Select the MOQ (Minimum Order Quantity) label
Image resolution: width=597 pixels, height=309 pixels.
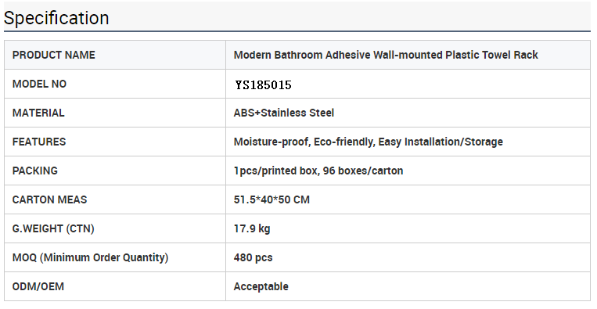pos(90,257)
